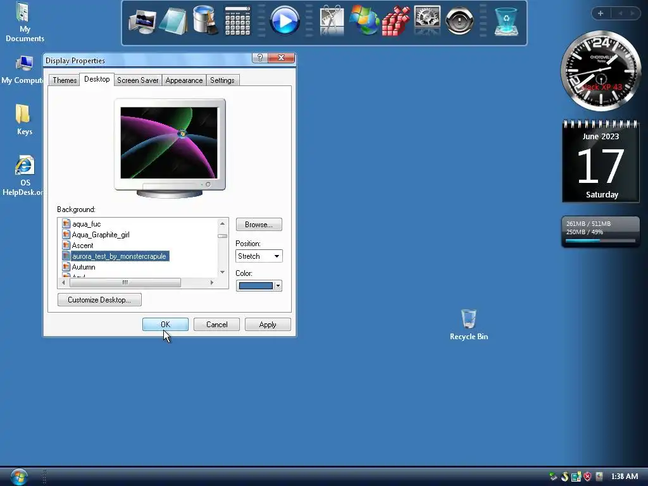Open the Recycle Bin on the desktop
The width and height of the screenshot is (648, 486).
[x=469, y=325]
